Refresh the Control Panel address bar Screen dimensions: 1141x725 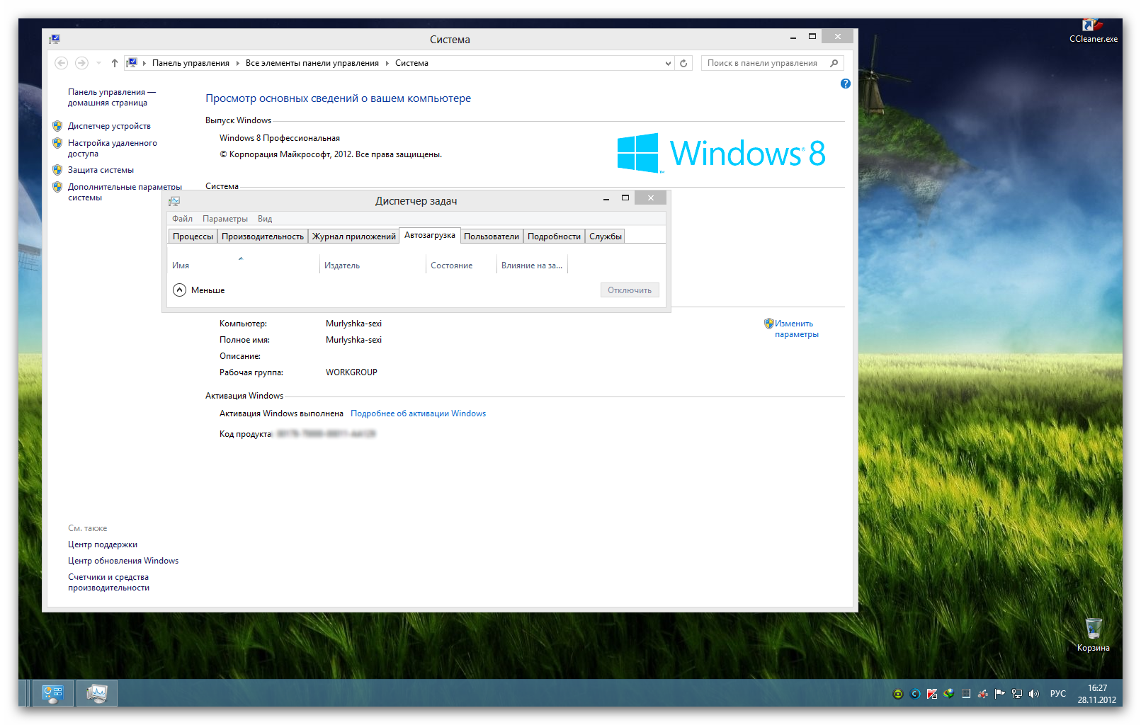pos(683,63)
